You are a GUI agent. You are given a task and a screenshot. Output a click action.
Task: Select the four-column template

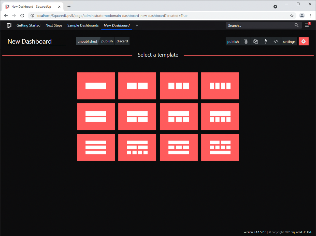pos(220,86)
